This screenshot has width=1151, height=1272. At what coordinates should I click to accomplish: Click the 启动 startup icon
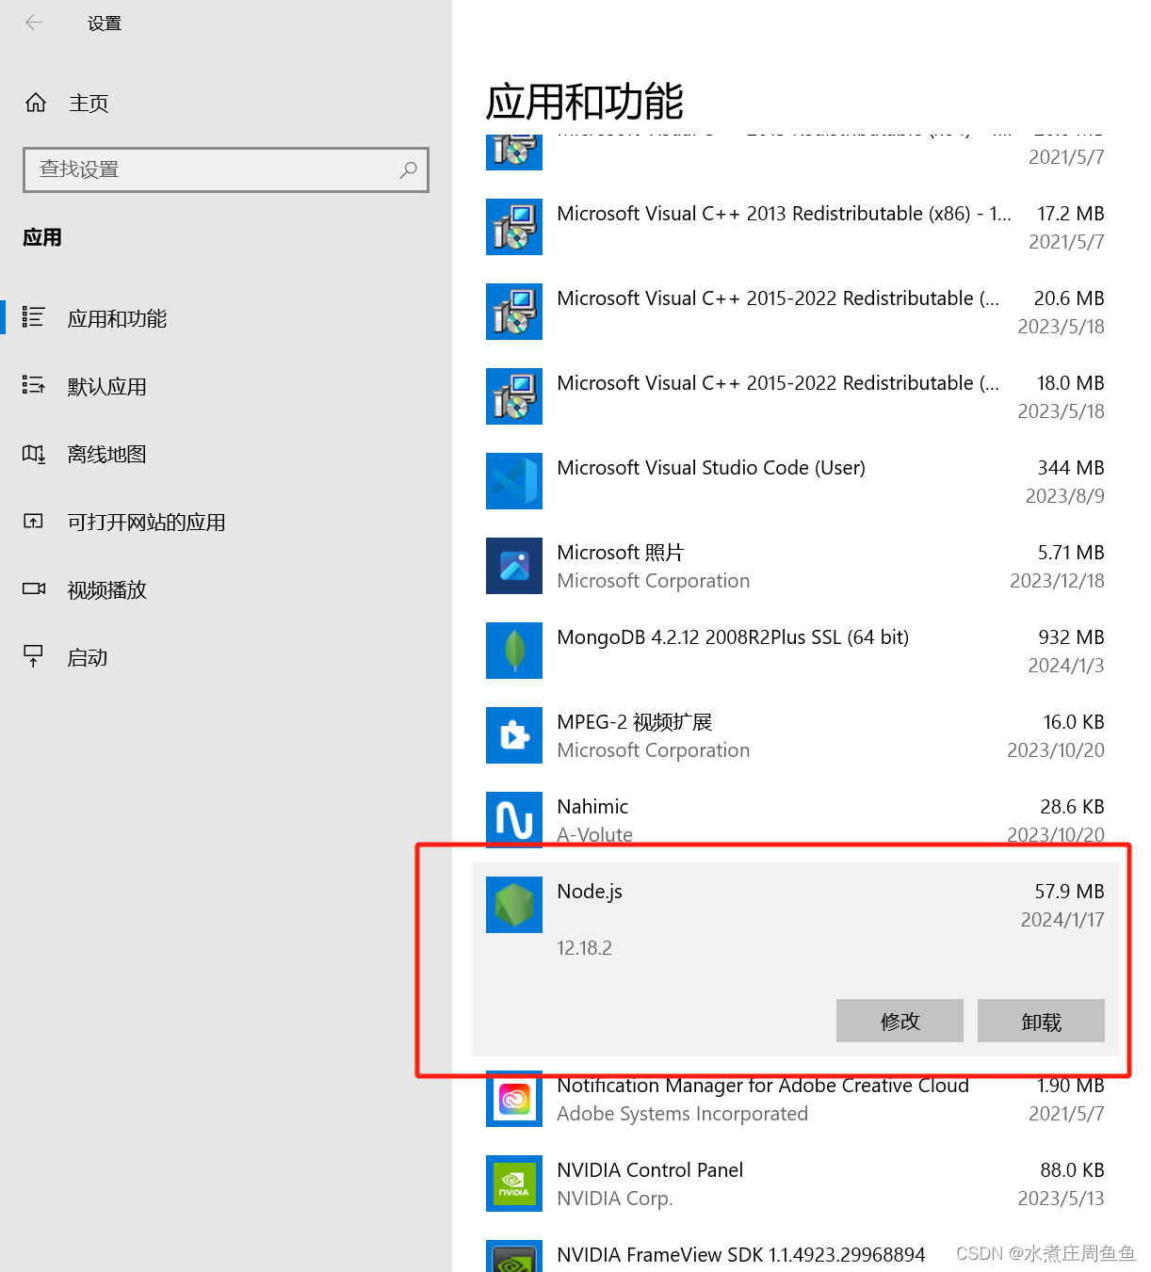[x=34, y=656]
